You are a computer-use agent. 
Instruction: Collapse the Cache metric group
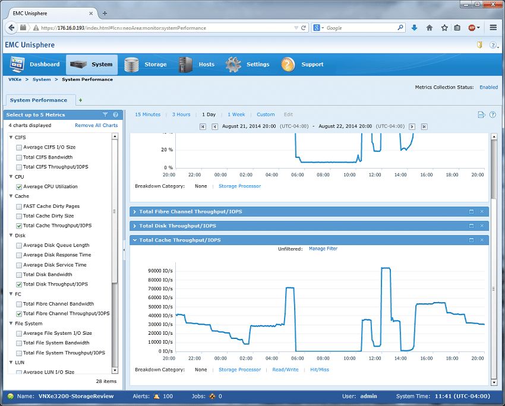(11, 196)
